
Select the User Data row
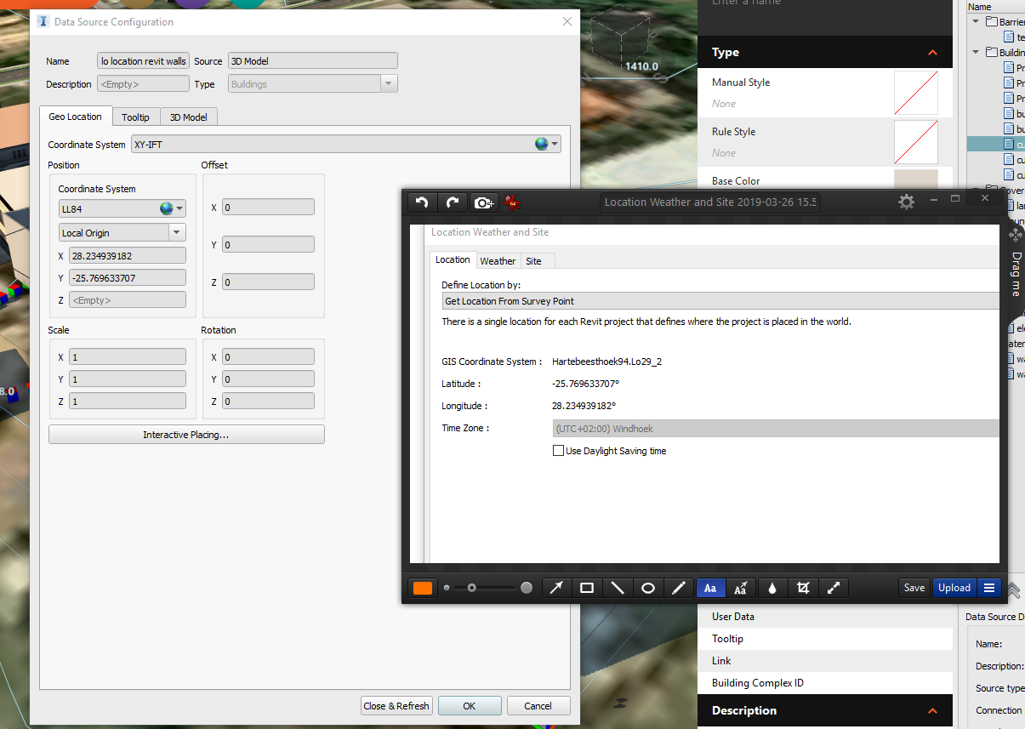point(825,617)
